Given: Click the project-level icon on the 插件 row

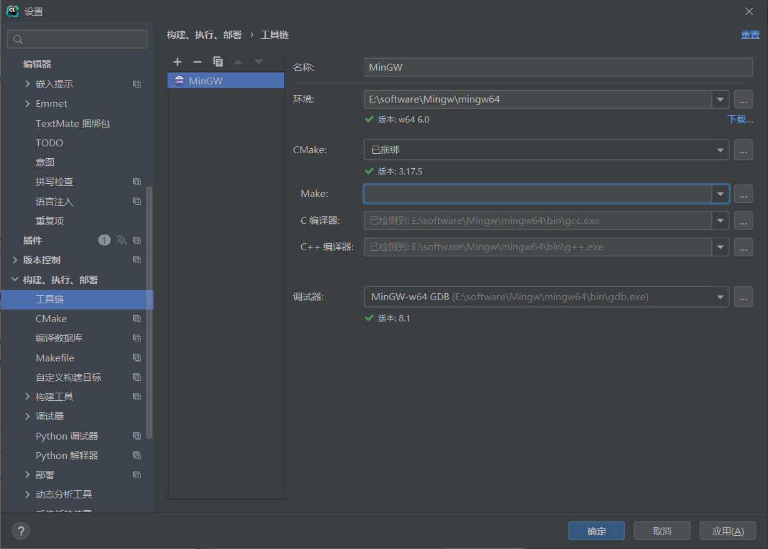Looking at the screenshot, I should [137, 240].
